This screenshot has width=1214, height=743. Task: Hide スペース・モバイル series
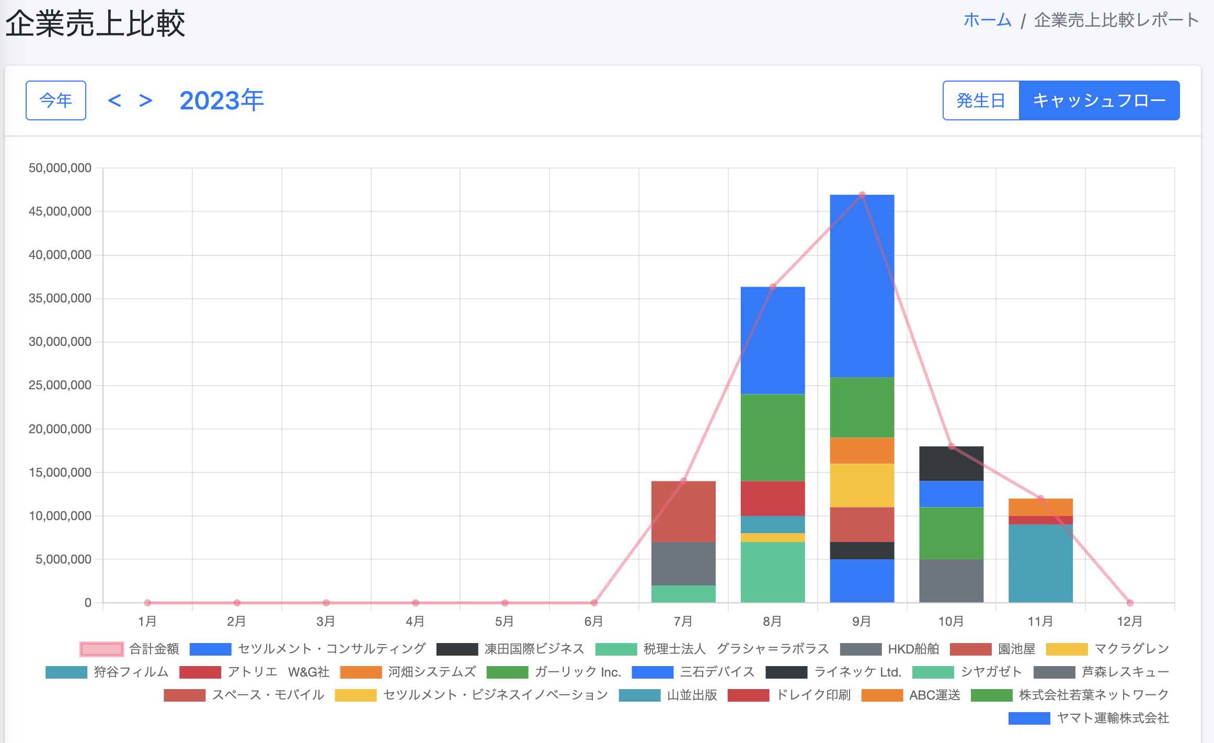(244, 695)
